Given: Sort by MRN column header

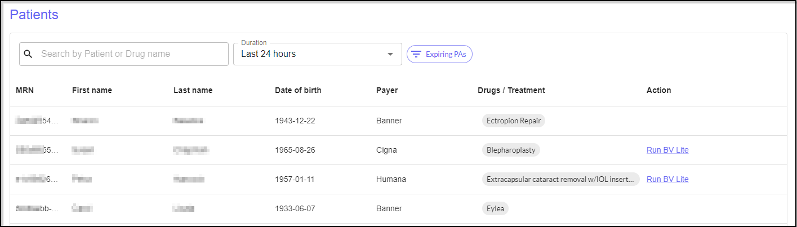Looking at the screenshot, I should point(25,90).
